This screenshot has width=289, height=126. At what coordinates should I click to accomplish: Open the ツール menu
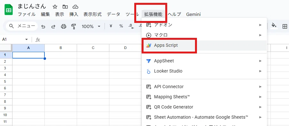pyautogui.click(x=132, y=14)
